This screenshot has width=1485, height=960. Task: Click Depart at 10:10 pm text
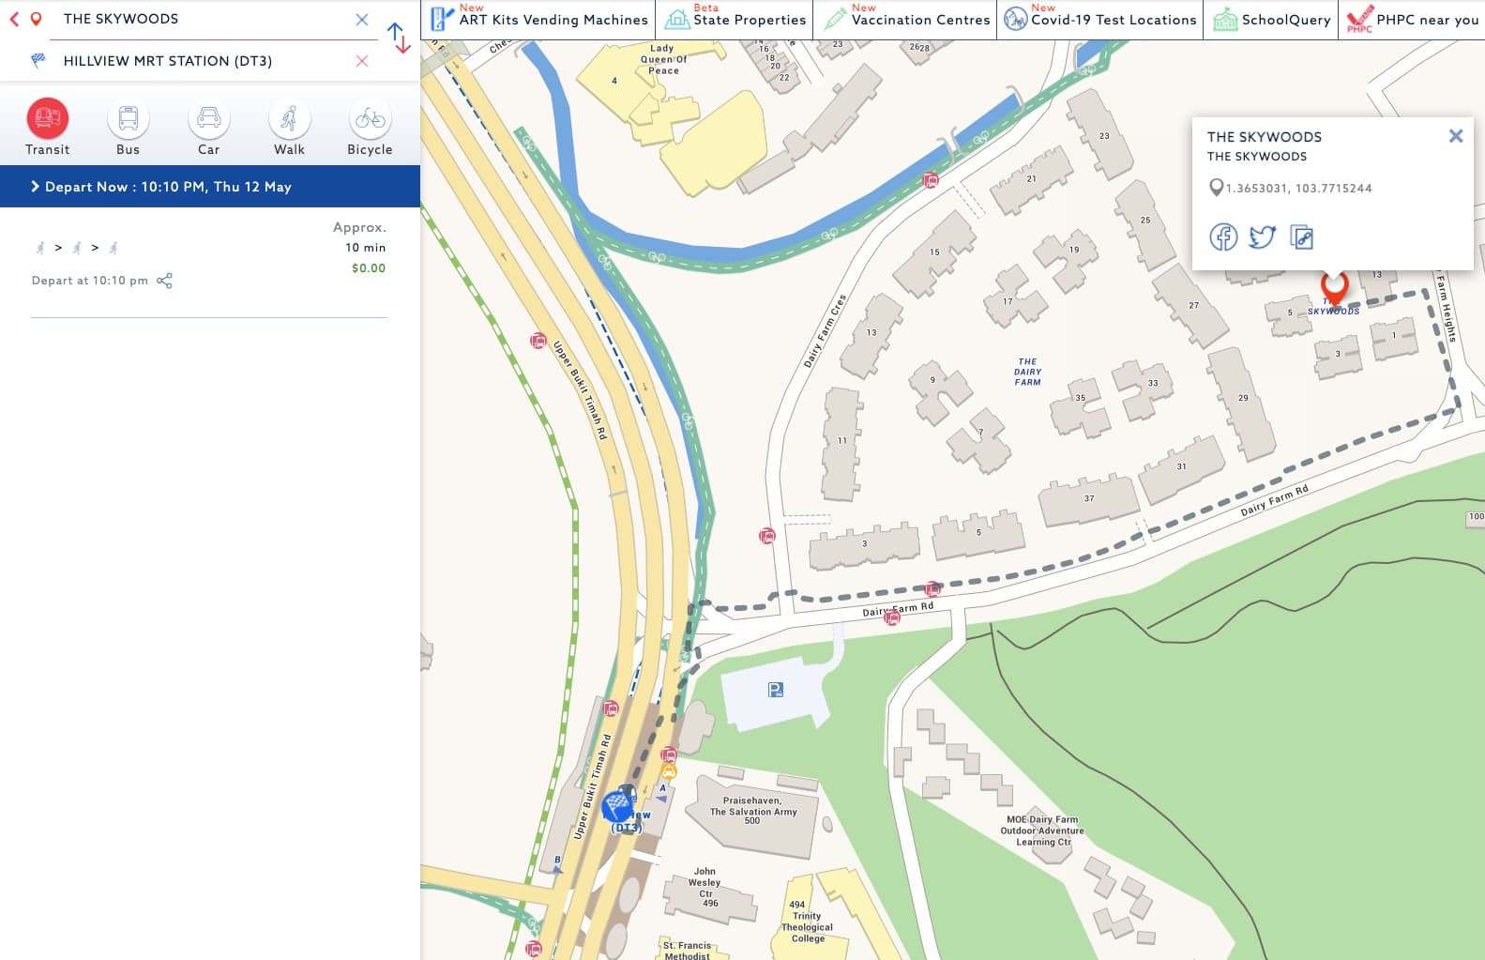pos(90,281)
